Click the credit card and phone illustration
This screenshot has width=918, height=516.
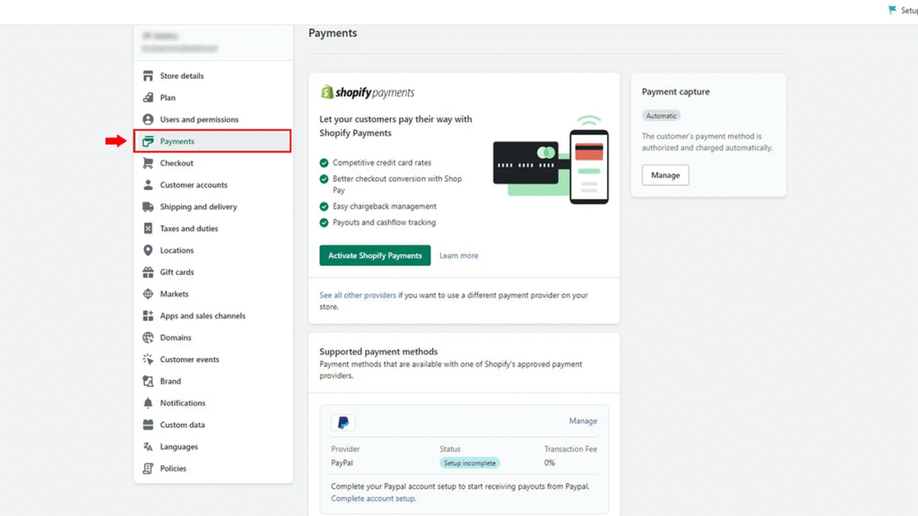point(550,159)
